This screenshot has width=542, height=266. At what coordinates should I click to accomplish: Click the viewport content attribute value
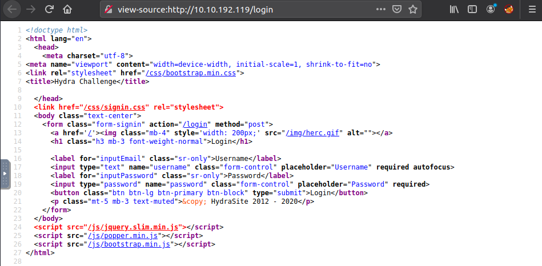coord(262,65)
